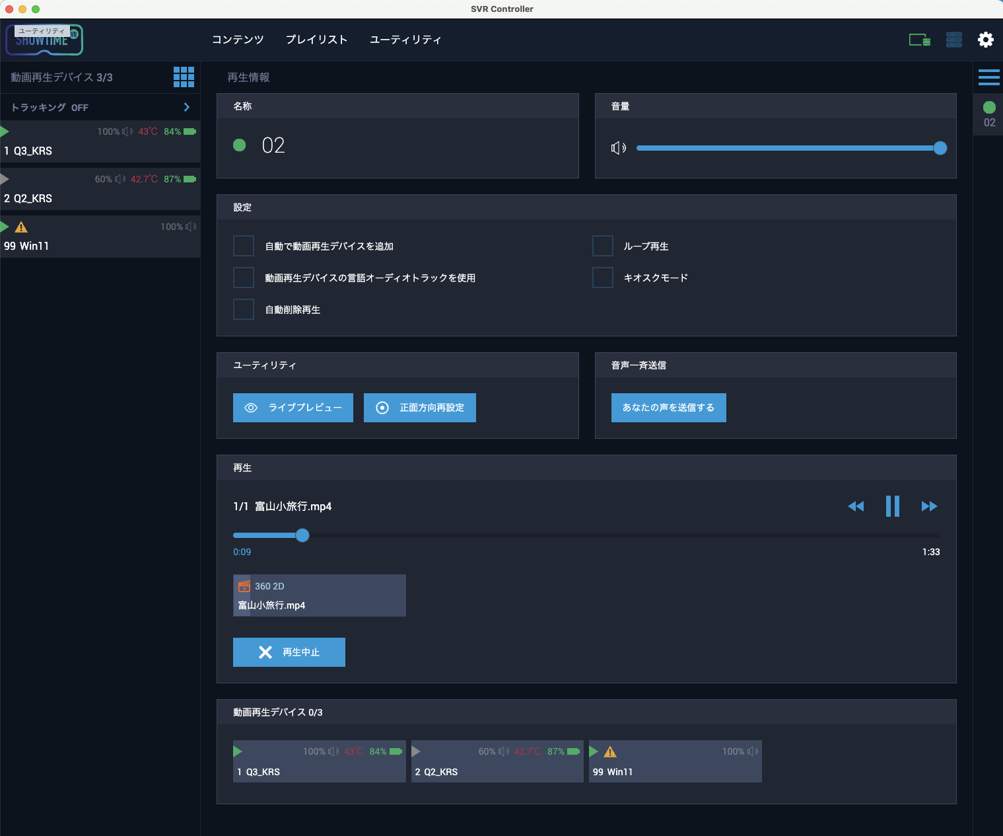
Task: Click the 360 2D clapperboard video icon
Action: tap(244, 586)
